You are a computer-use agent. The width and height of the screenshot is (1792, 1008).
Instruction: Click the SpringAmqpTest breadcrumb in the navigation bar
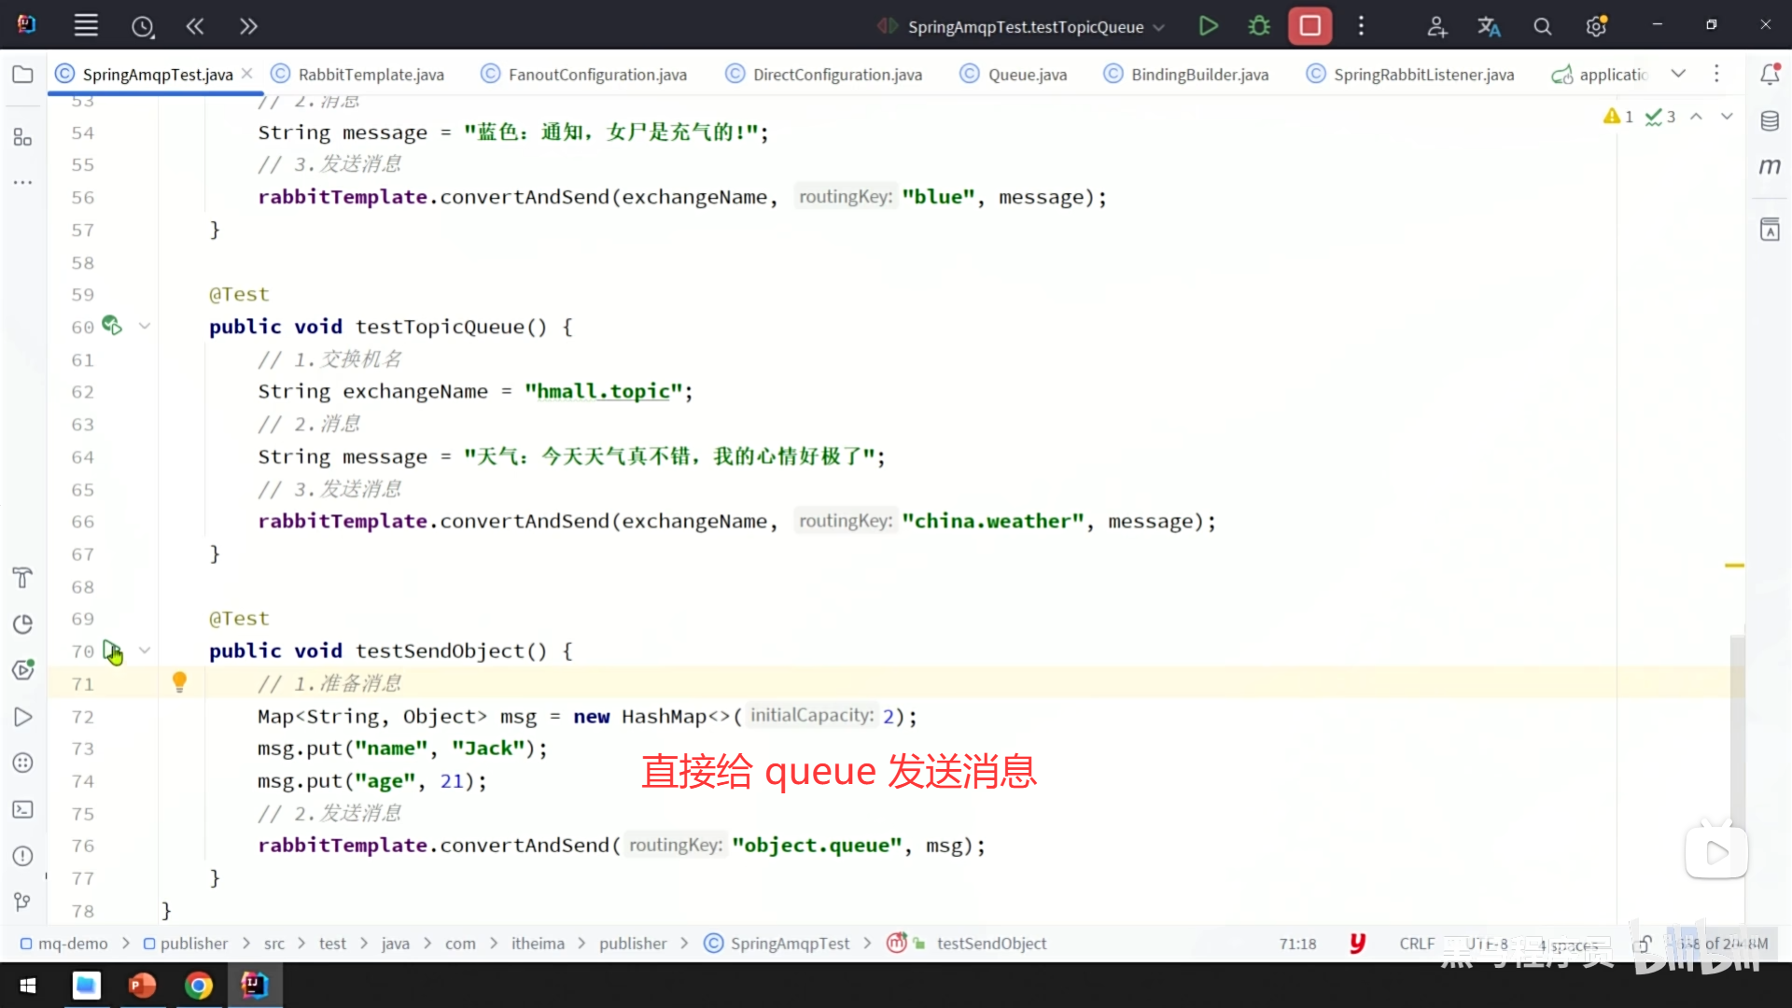[x=790, y=944]
